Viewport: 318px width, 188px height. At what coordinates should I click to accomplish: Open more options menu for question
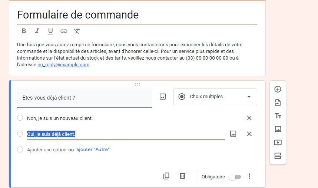pos(249,176)
